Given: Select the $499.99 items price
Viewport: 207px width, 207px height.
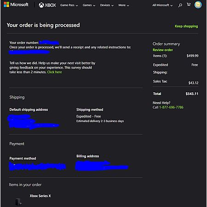Looking at the screenshot, I should pyautogui.click(x=192, y=56).
